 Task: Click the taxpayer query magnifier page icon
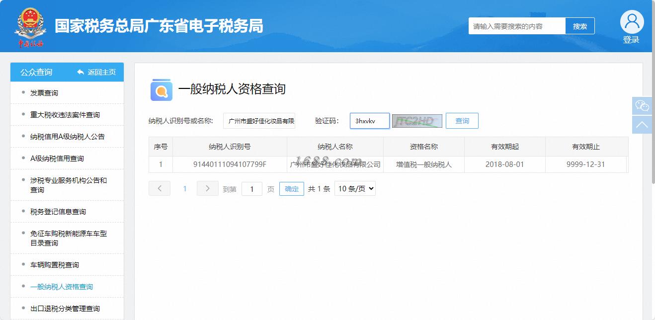(x=162, y=90)
